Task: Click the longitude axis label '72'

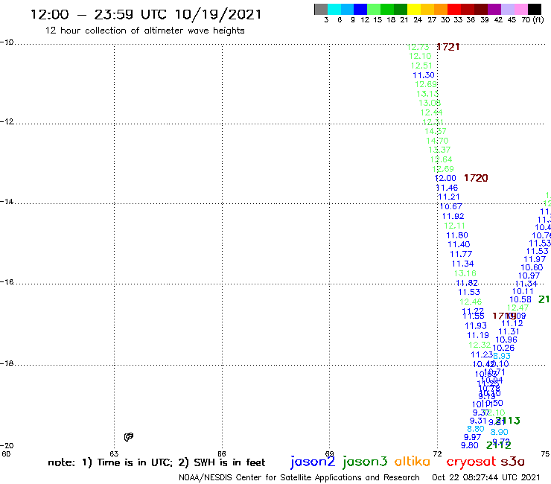Action: click(437, 453)
